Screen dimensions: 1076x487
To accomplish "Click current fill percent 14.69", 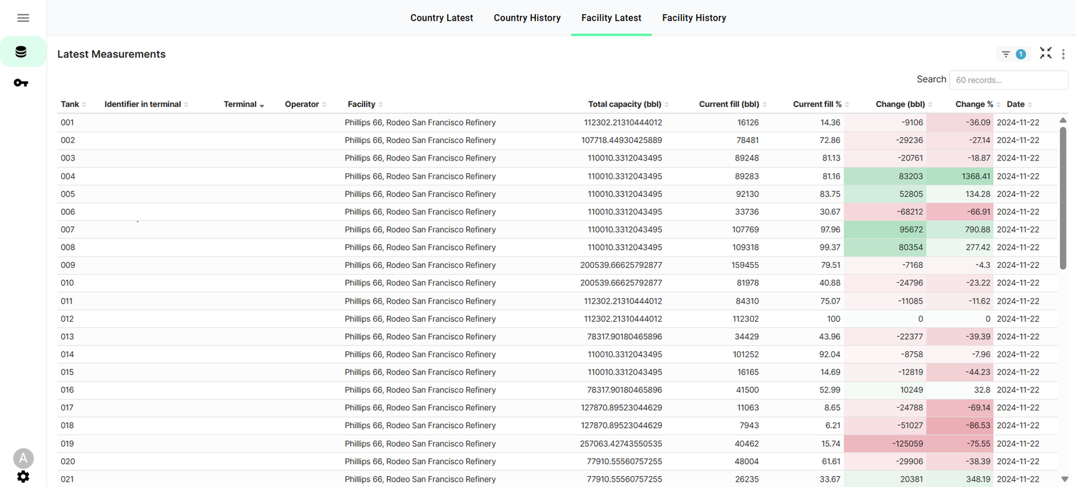I will 831,372.
